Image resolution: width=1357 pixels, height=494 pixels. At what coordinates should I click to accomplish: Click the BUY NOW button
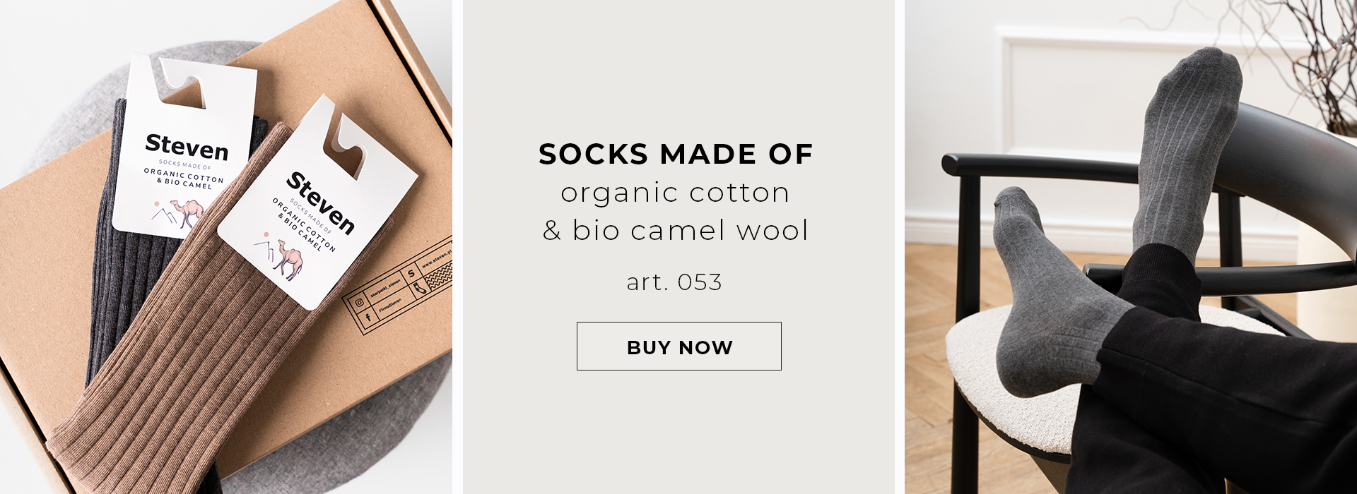(x=679, y=347)
